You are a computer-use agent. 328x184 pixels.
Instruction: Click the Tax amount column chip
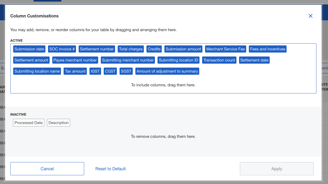click(75, 71)
